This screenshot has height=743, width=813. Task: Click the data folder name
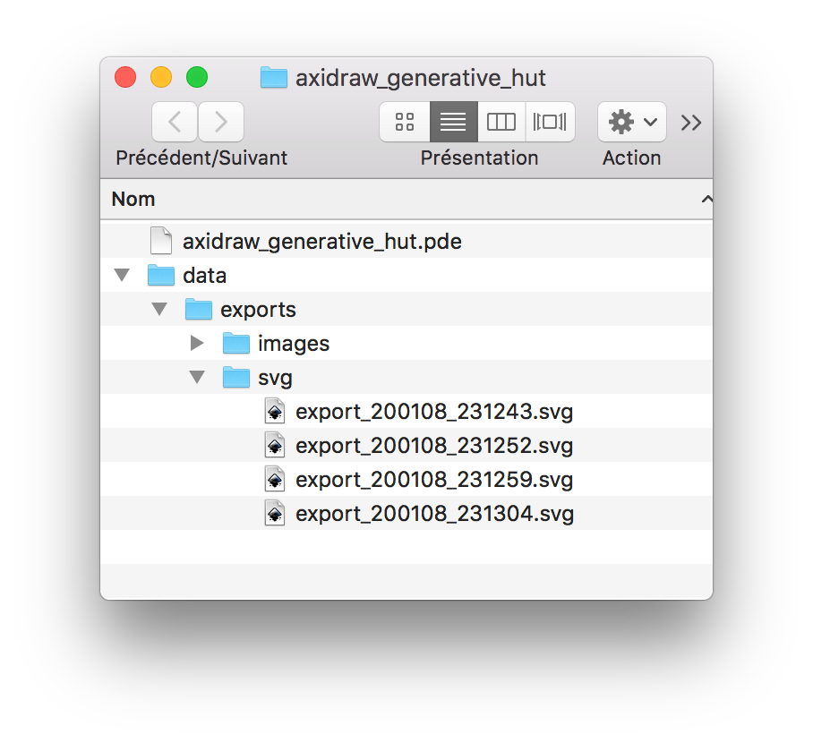[205, 276]
